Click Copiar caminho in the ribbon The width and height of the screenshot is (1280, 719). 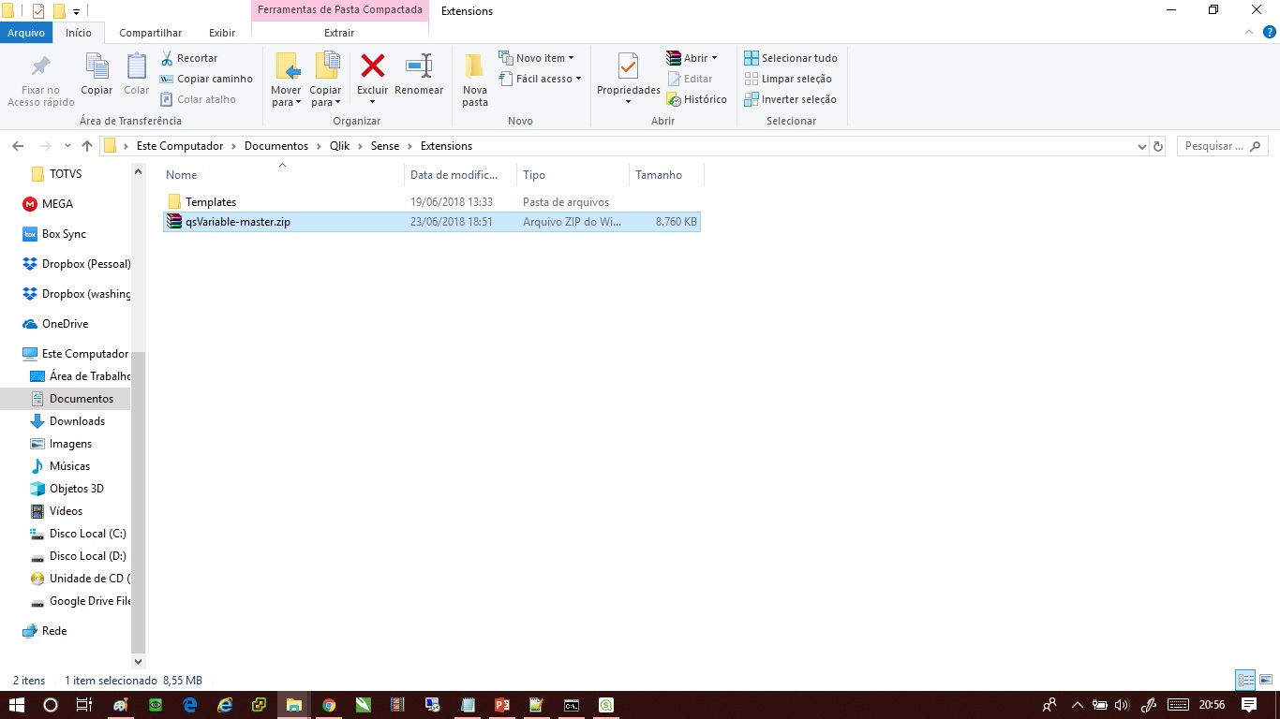click(x=206, y=79)
